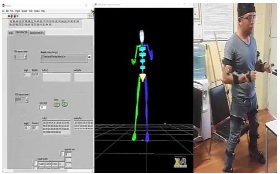The height and width of the screenshot is (174, 280).
Task: Click the horizontal scrollbar at the panel bottom
Action: (41, 171)
